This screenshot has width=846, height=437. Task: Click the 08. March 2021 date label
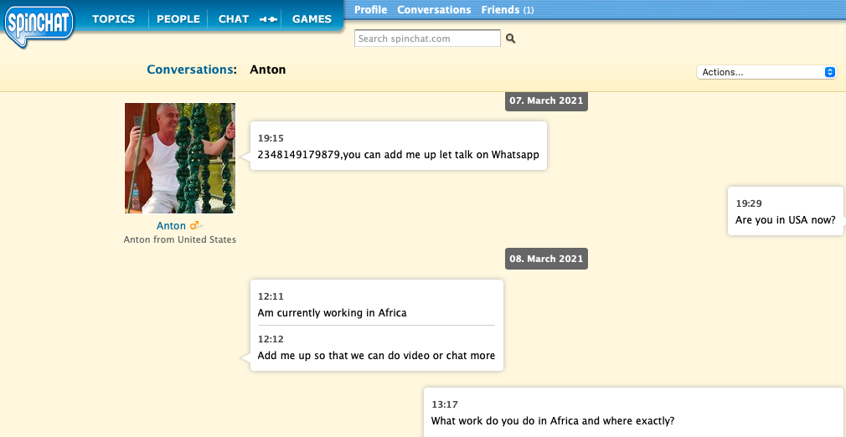(546, 259)
